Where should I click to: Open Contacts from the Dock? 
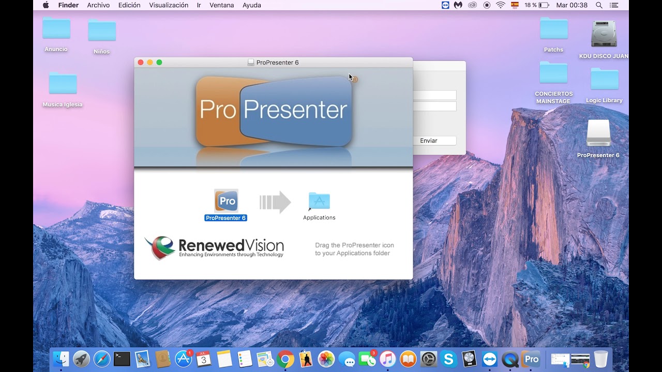[x=163, y=359]
